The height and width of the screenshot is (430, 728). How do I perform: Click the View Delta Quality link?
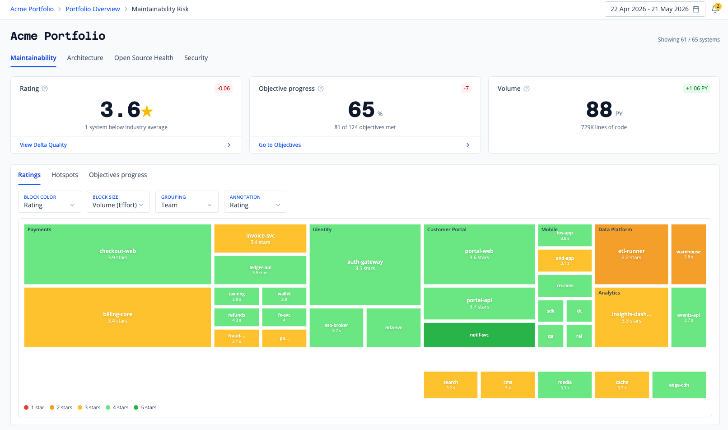[43, 145]
